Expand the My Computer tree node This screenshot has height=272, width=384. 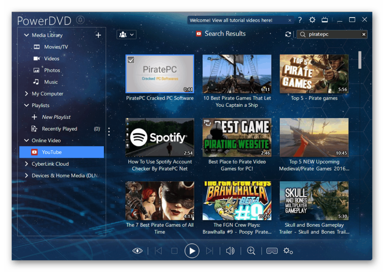27,94
